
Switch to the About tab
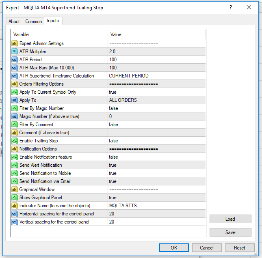pyautogui.click(x=14, y=21)
